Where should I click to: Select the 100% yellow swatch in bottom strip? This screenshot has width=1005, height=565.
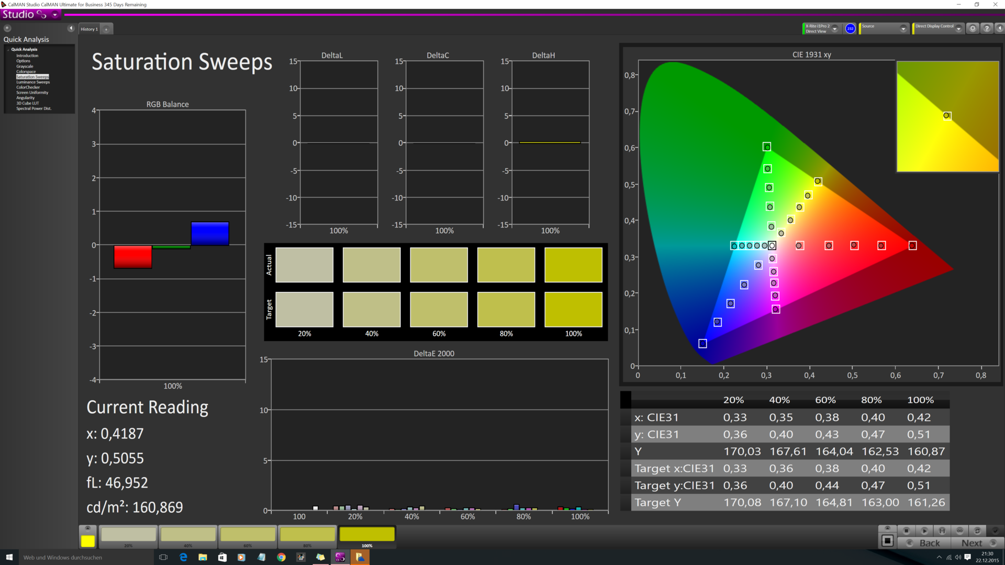click(367, 535)
